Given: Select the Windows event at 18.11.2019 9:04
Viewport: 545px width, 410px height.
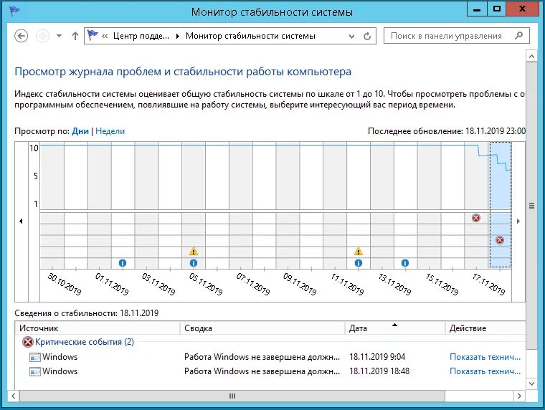Looking at the screenshot, I should [270, 357].
